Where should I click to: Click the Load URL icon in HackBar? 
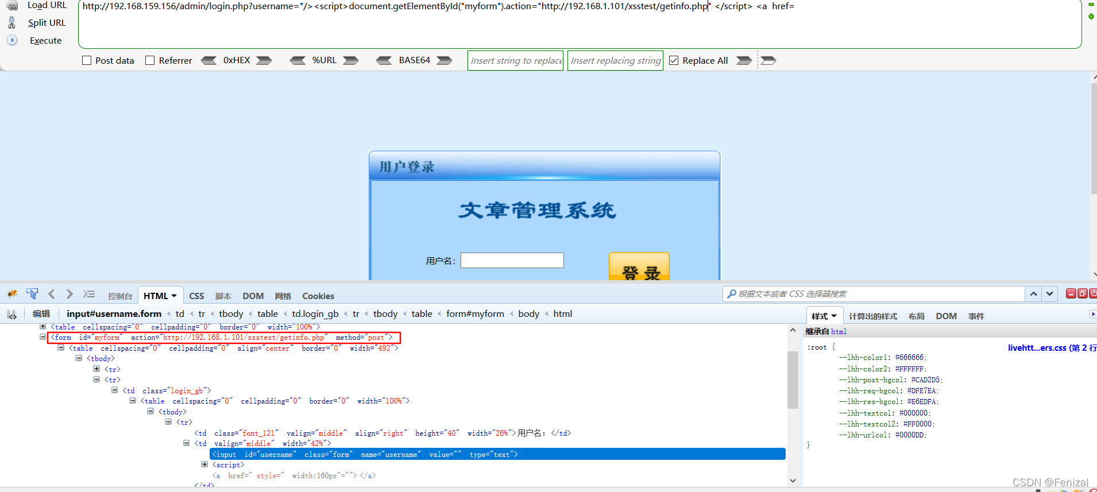tap(12, 5)
